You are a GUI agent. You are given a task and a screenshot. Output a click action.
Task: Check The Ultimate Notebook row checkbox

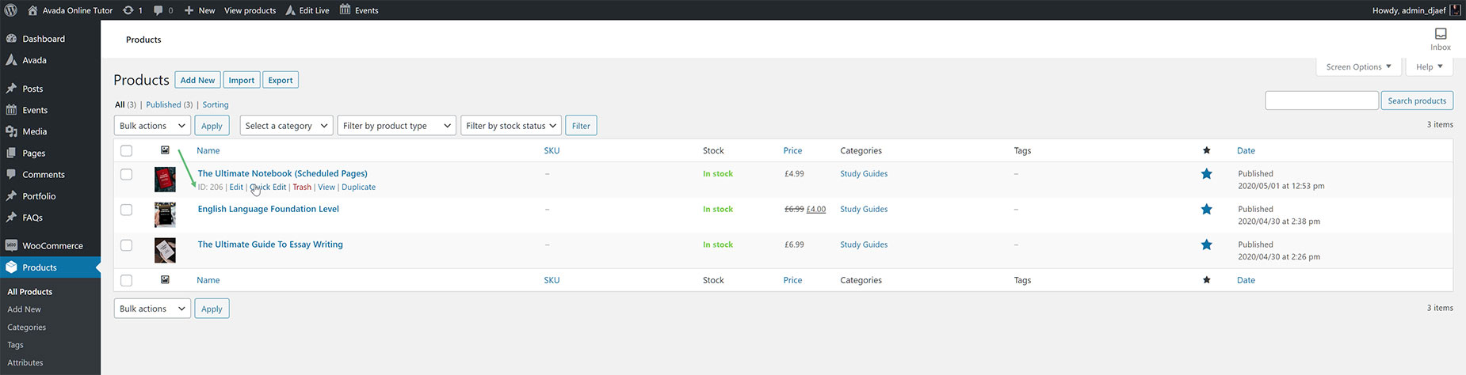pyautogui.click(x=126, y=174)
